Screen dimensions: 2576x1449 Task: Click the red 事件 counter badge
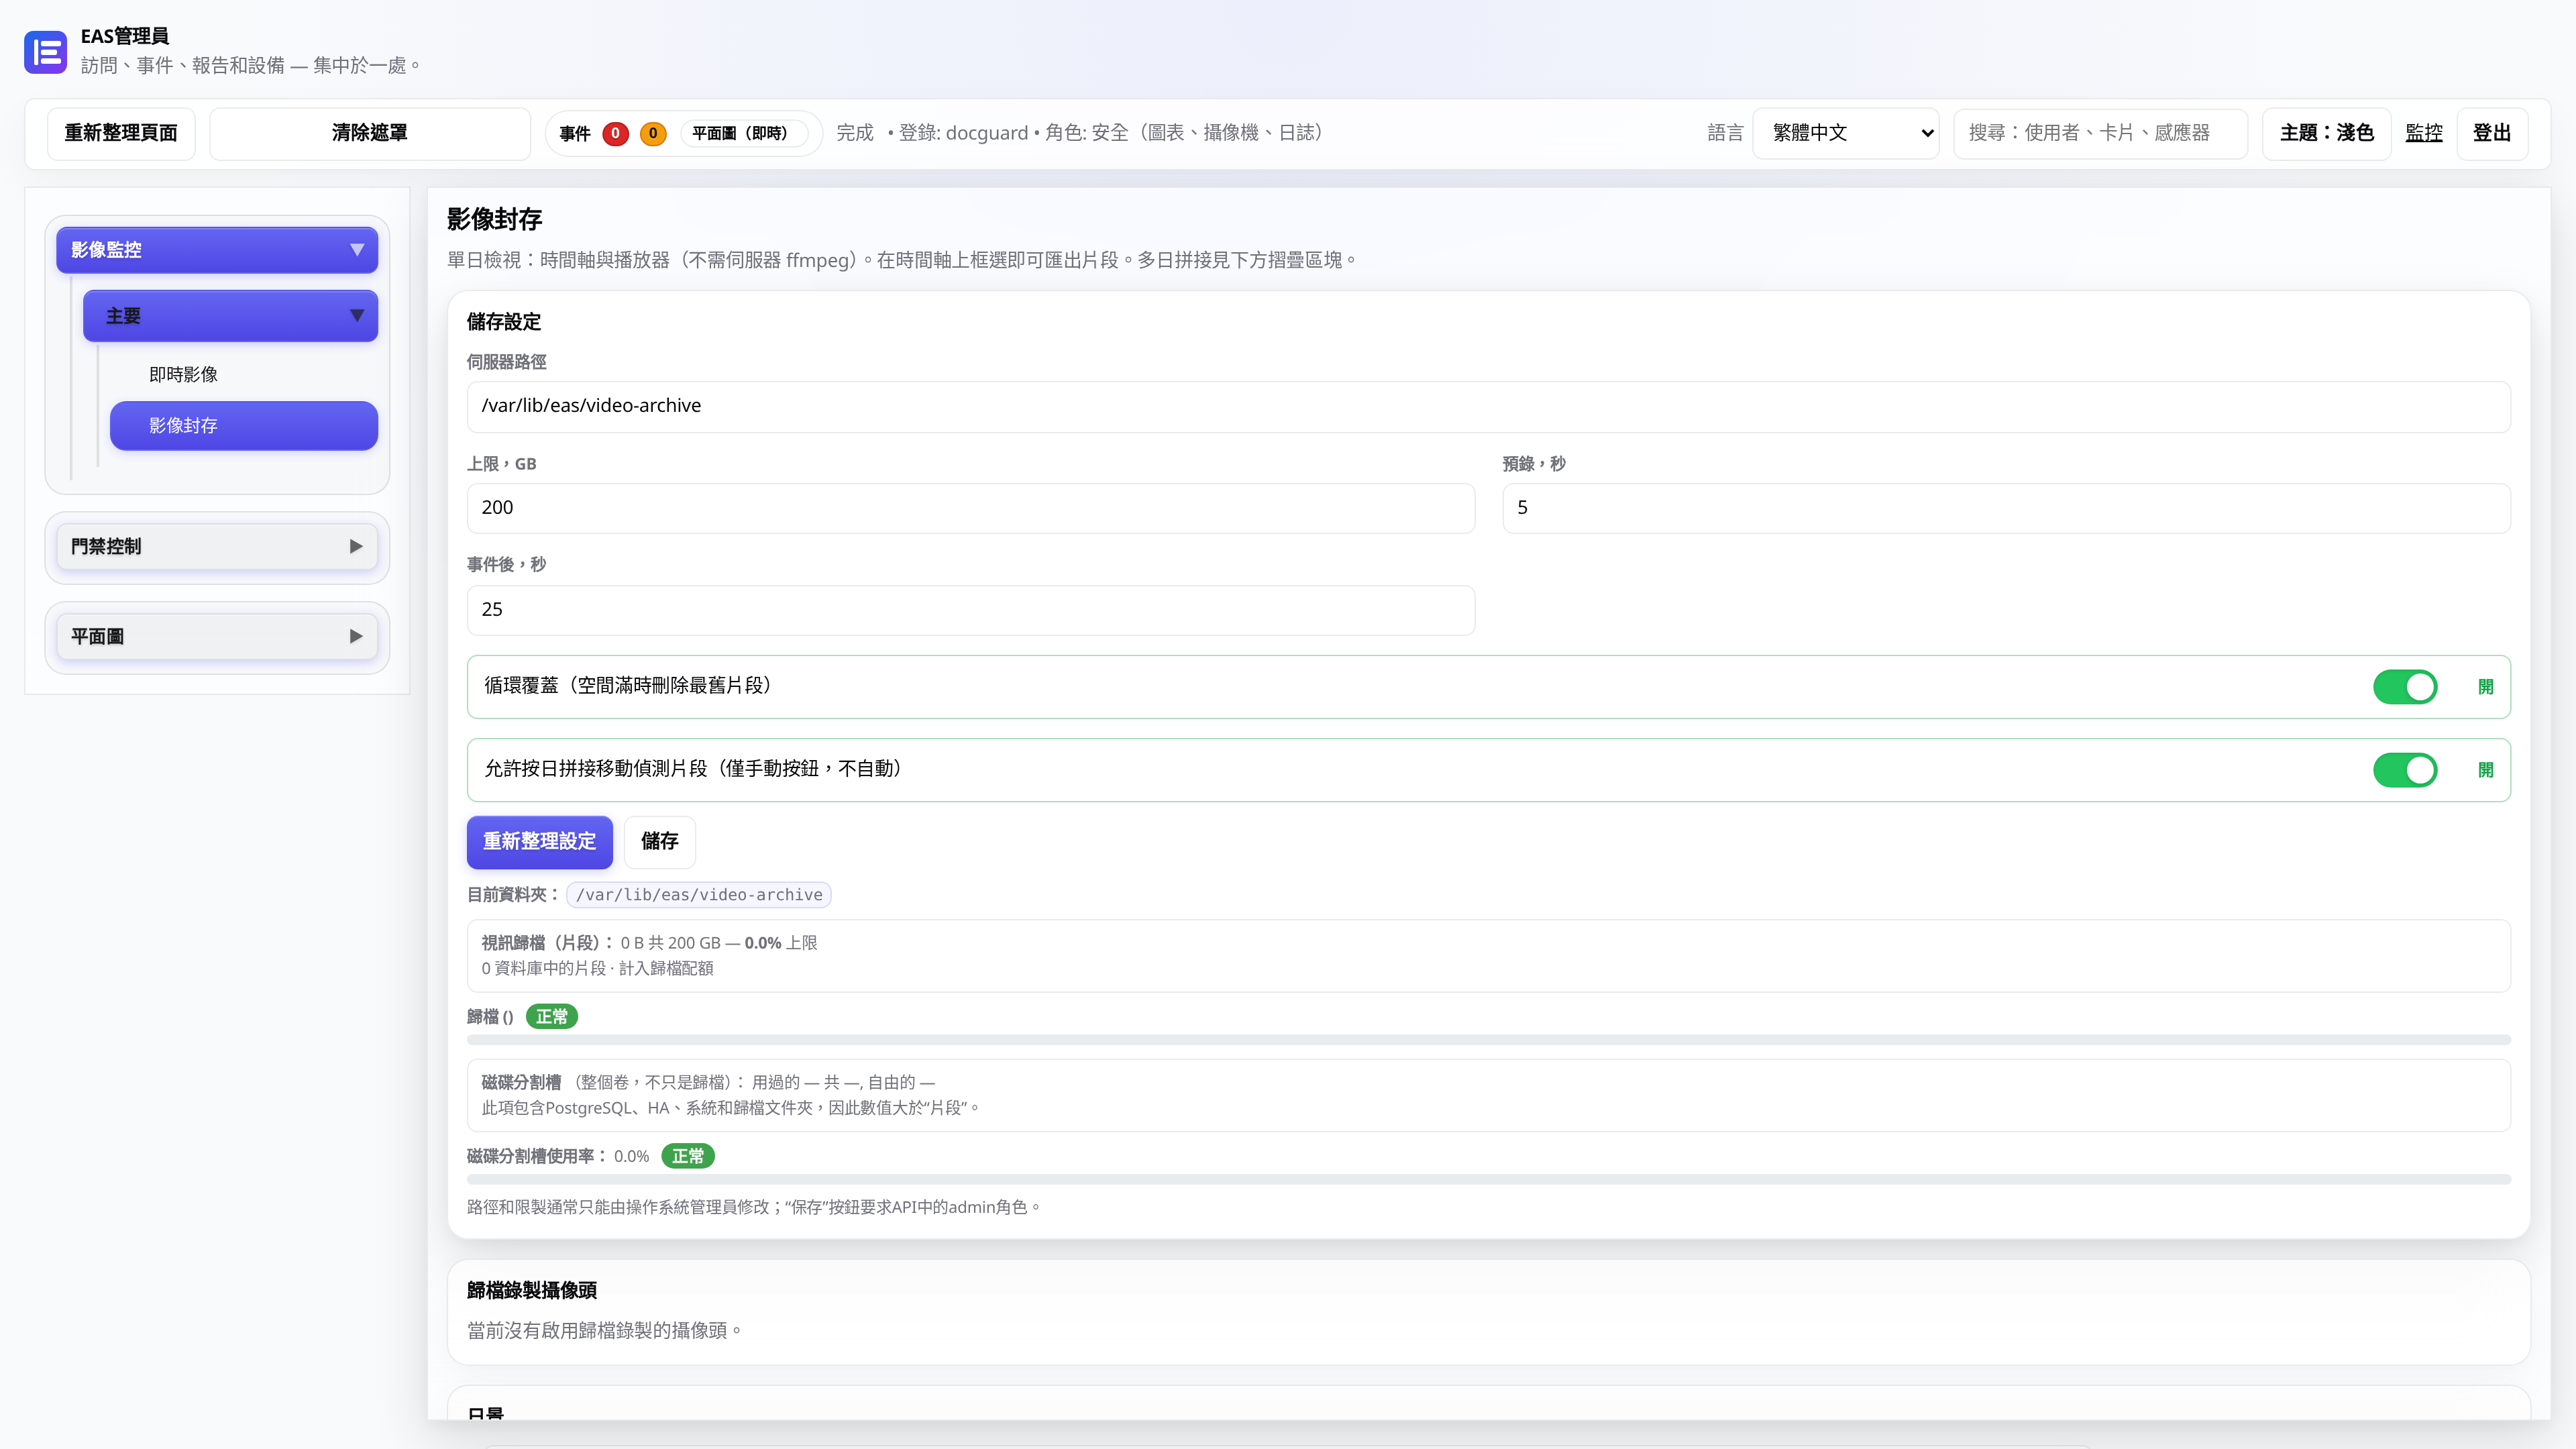[x=615, y=133]
